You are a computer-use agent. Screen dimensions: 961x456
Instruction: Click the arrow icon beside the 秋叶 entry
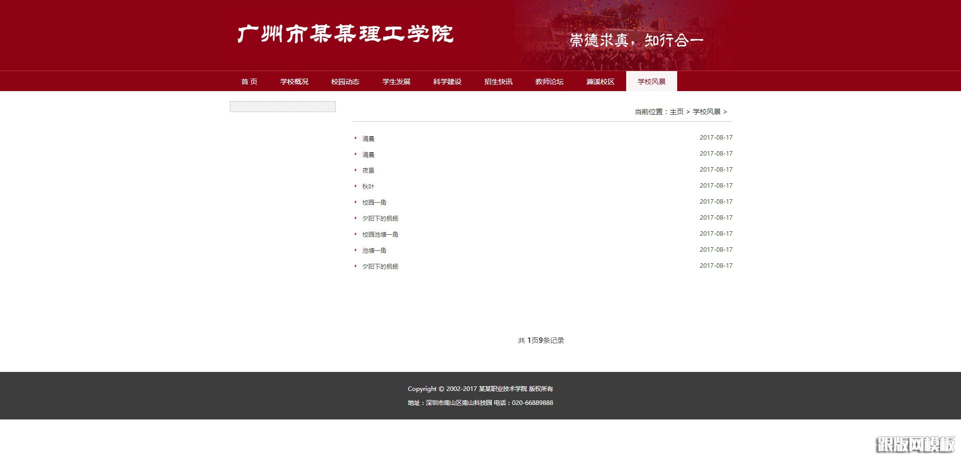(x=356, y=186)
